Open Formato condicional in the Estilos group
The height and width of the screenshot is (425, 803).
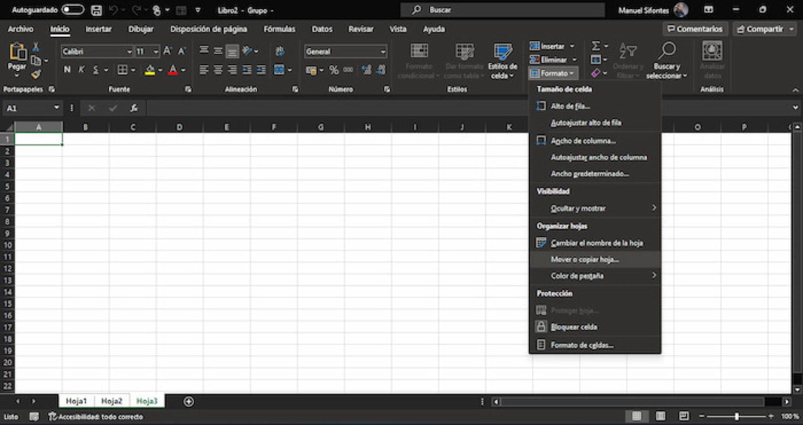[x=419, y=60]
